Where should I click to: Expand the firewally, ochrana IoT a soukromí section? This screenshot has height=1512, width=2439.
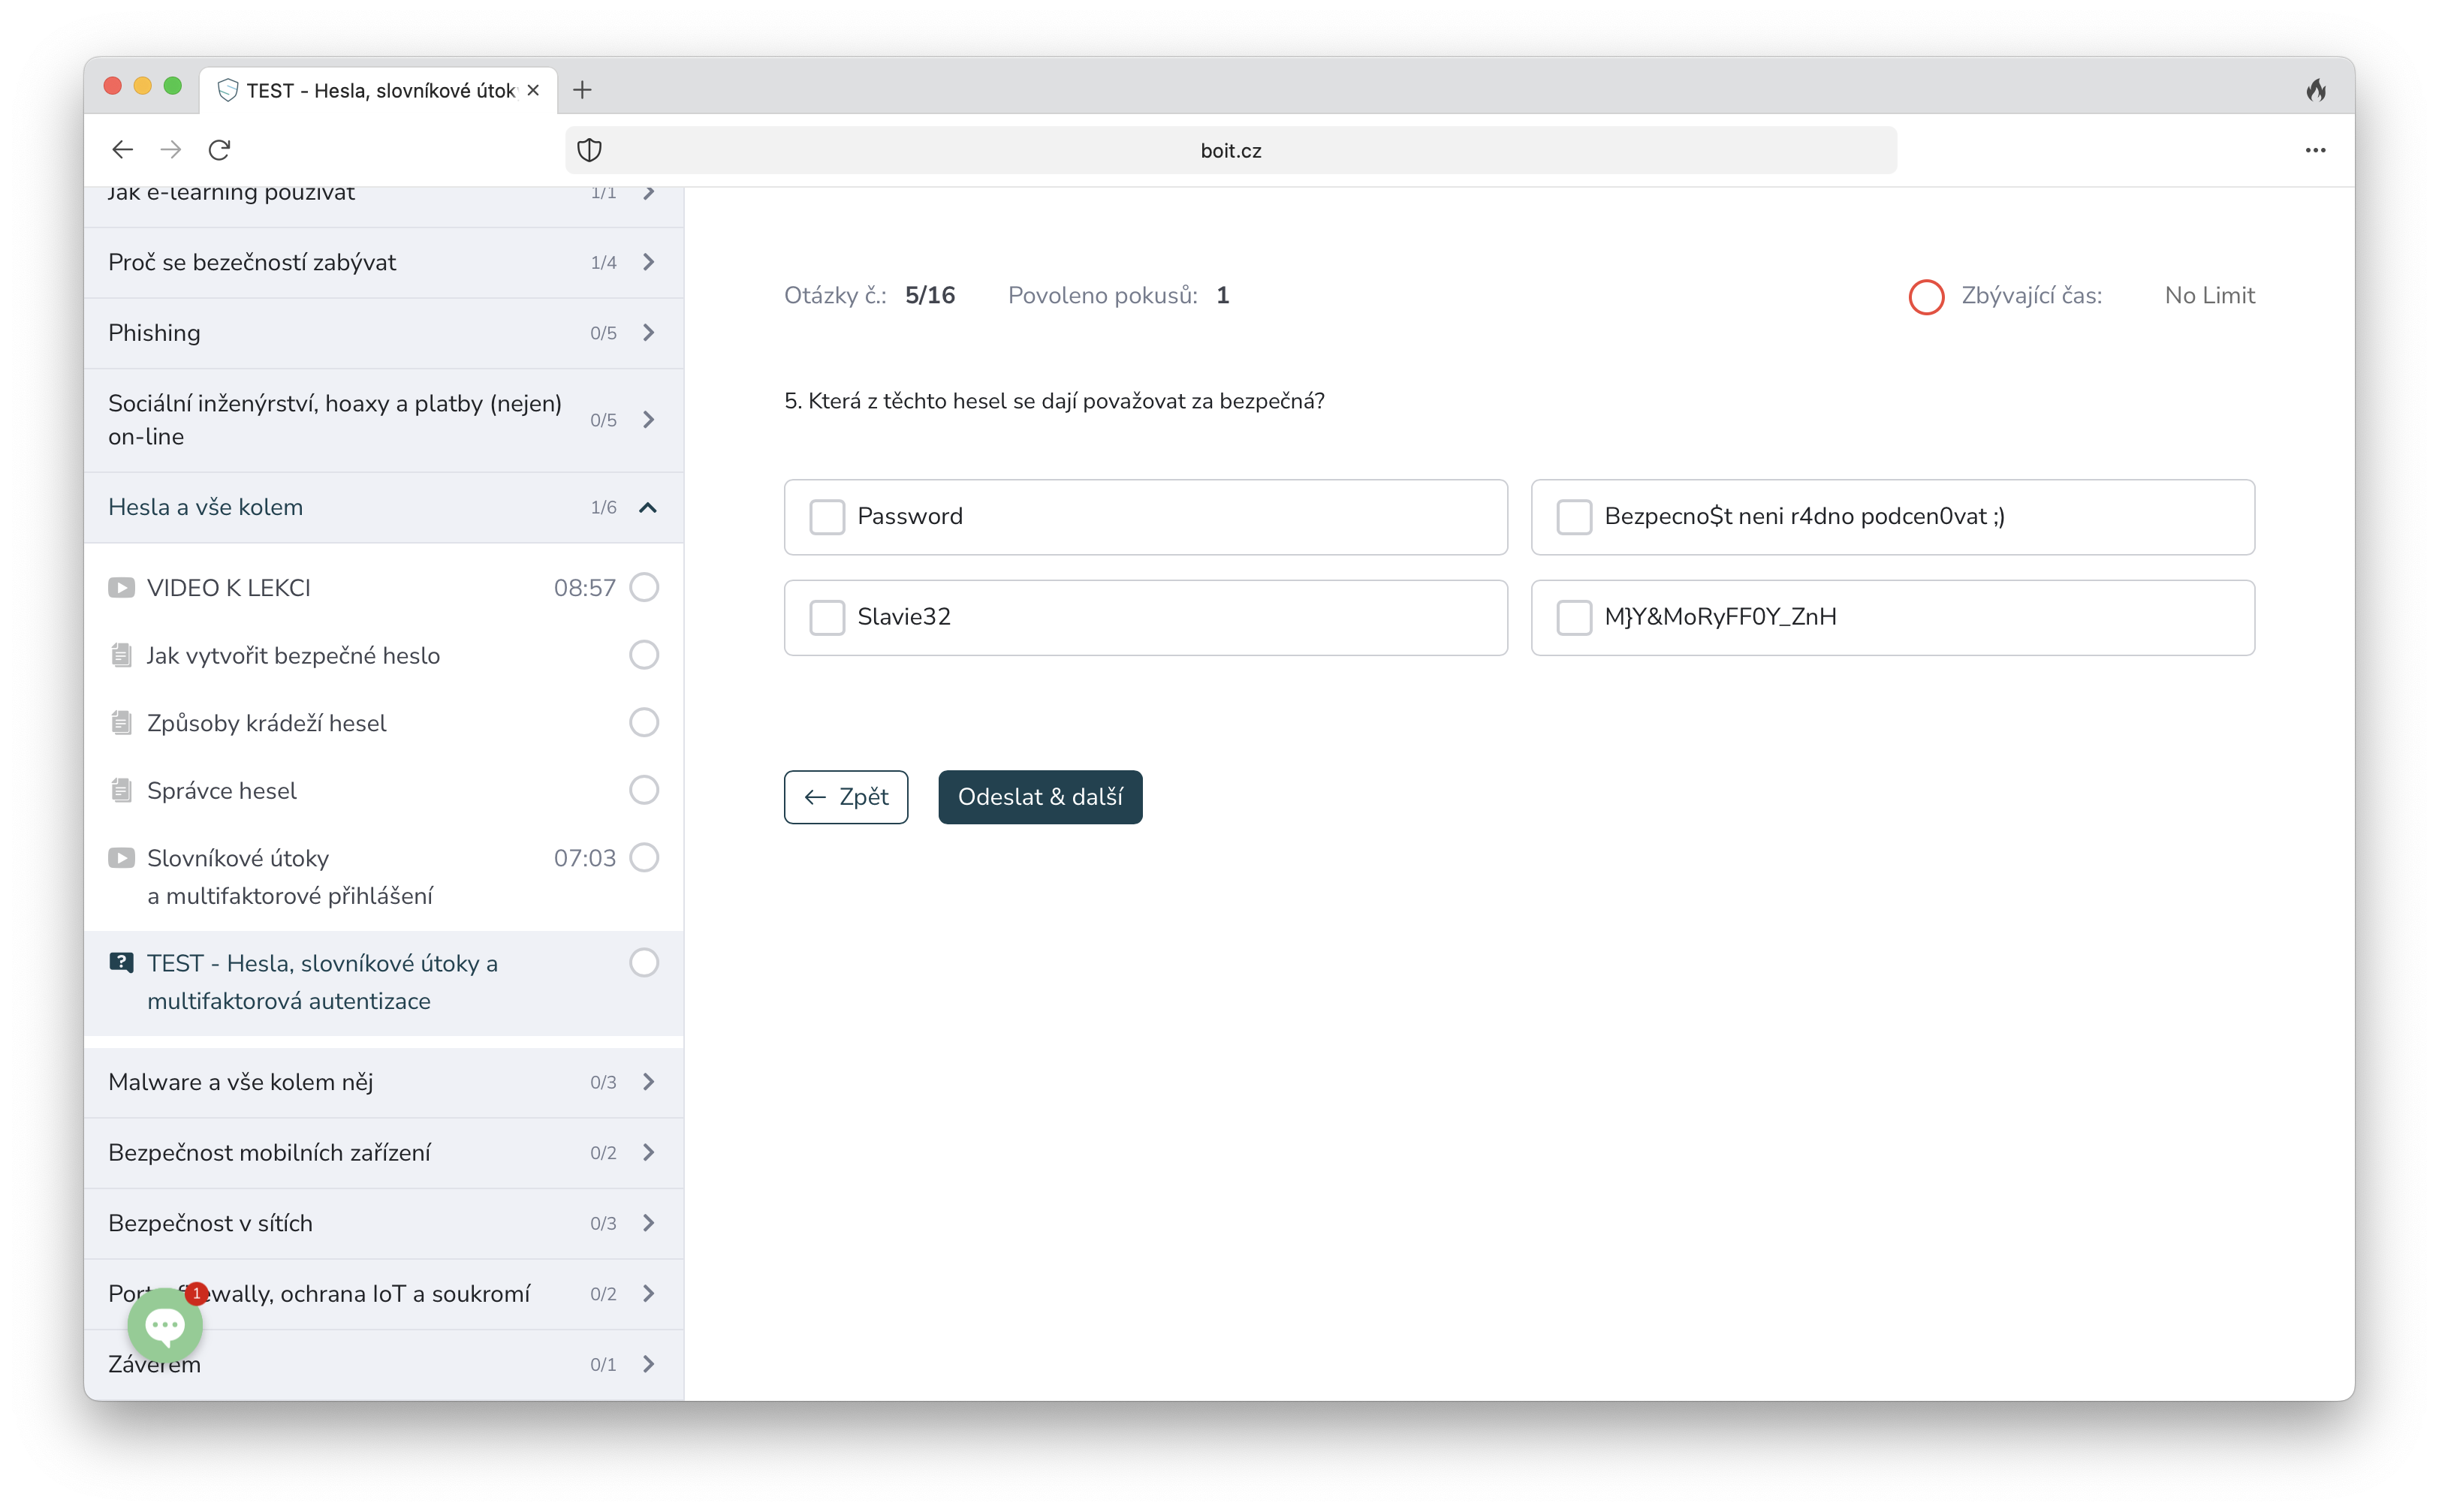pyautogui.click(x=383, y=1294)
